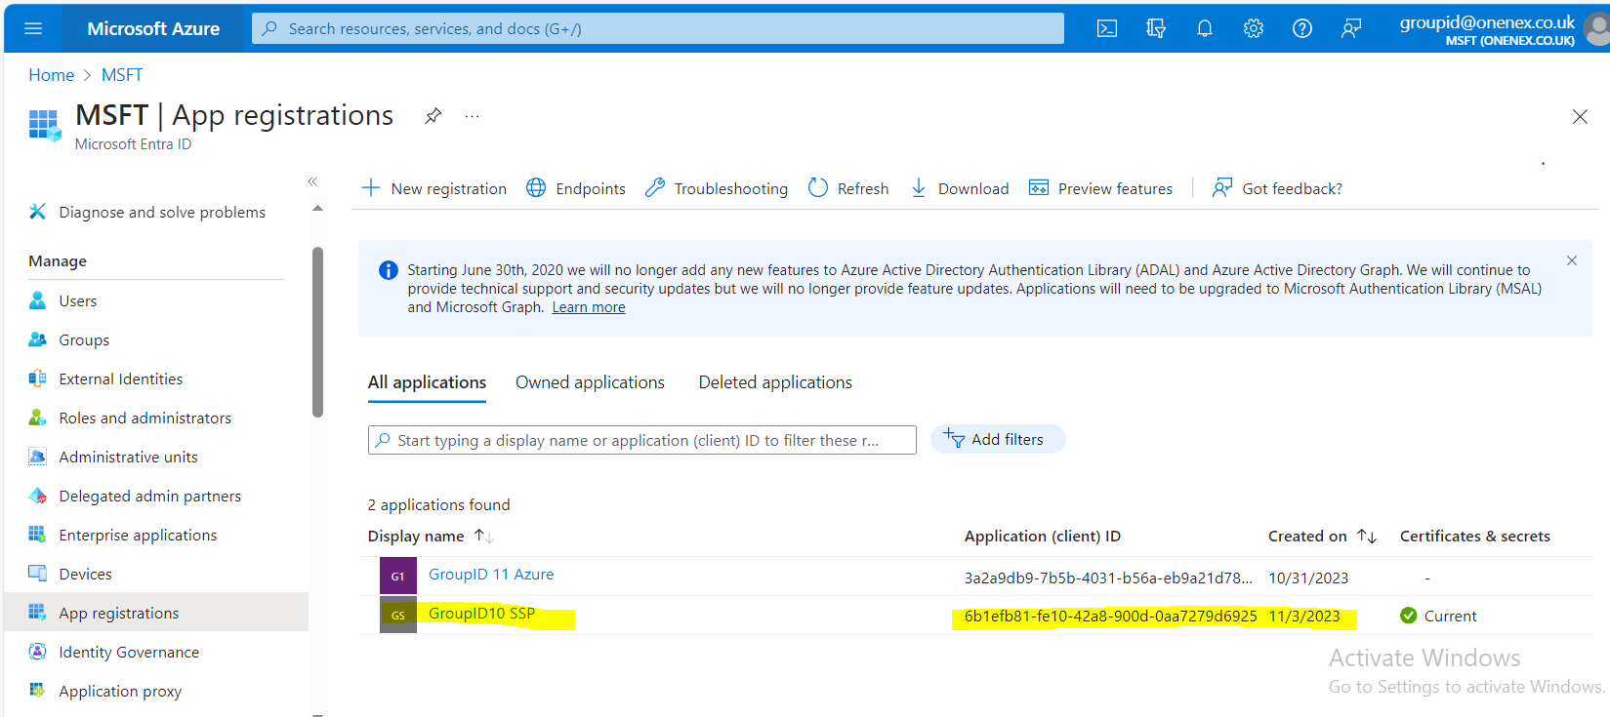Click Got feedback? in the toolbar
The image size is (1610, 717).
[1277, 188]
